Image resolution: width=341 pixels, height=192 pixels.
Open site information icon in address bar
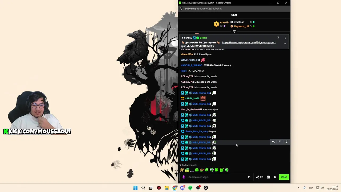coord(181,9)
